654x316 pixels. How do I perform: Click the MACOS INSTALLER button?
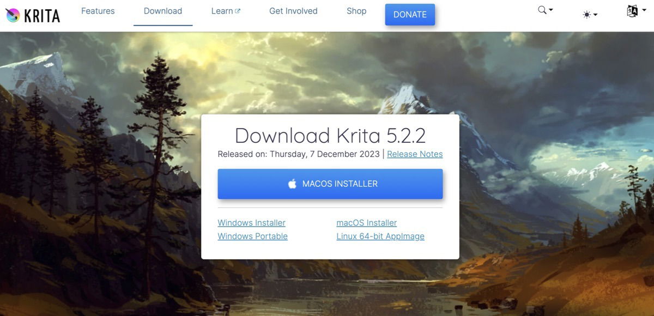tap(330, 184)
